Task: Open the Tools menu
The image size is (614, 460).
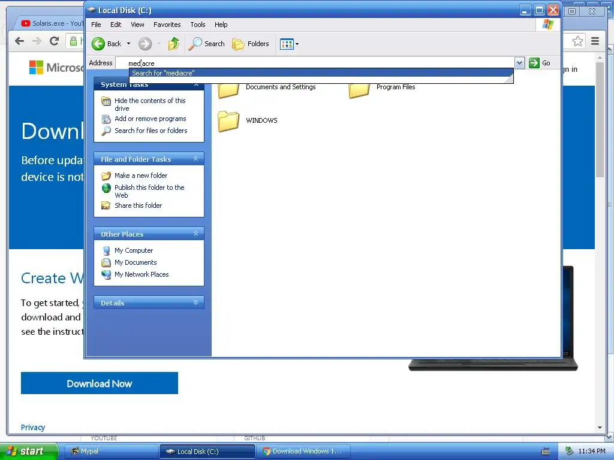Action: [x=198, y=25]
